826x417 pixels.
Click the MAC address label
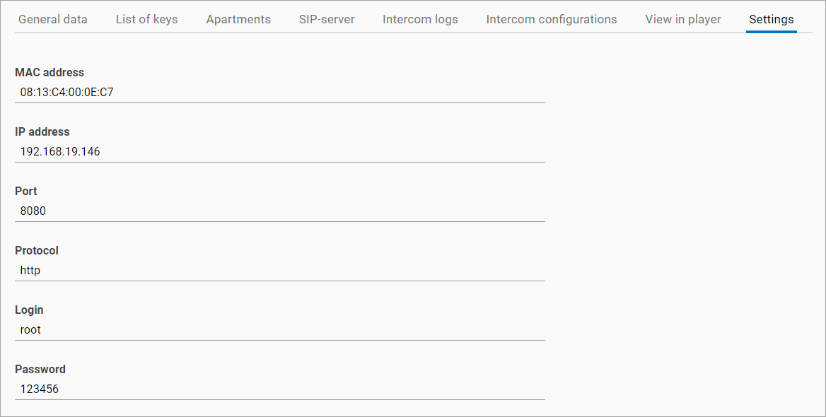point(50,72)
